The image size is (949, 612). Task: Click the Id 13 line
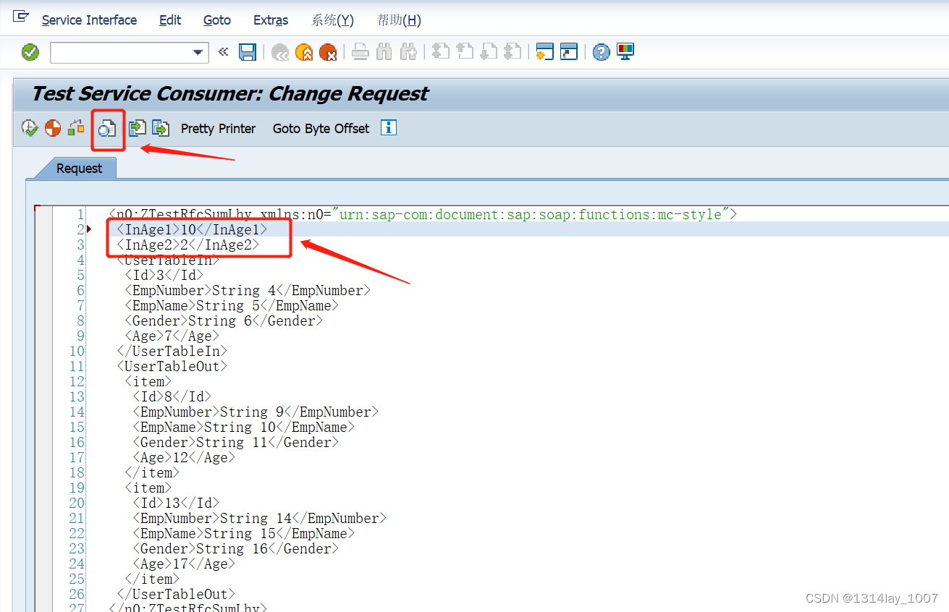(x=176, y=503)
